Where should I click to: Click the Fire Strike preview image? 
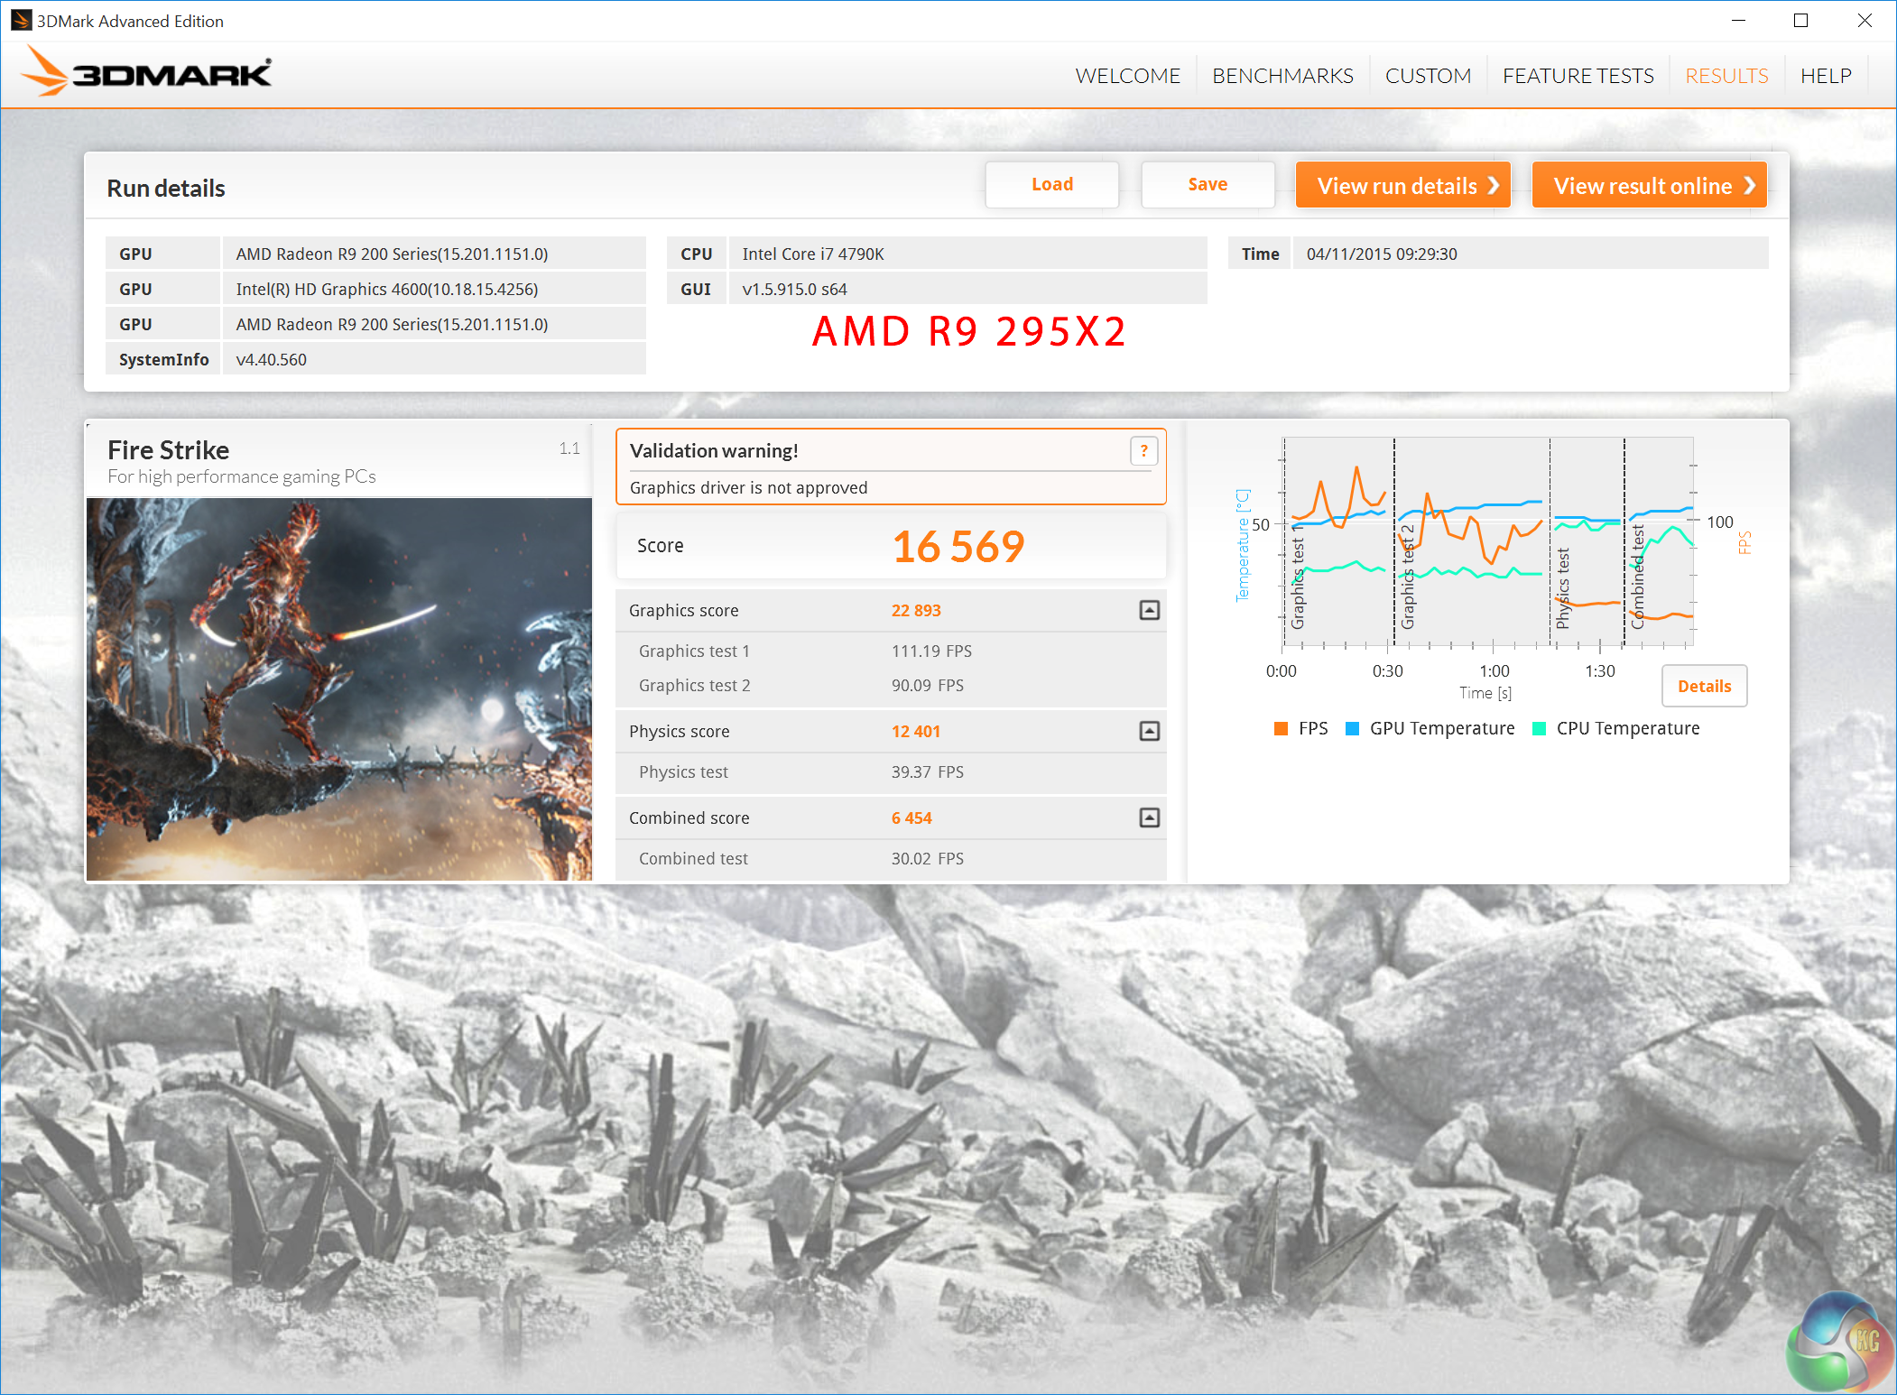[x=339, y=689]
